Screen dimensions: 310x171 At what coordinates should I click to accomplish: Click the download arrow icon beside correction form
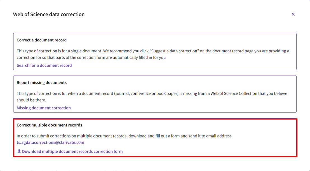(19, 151)
